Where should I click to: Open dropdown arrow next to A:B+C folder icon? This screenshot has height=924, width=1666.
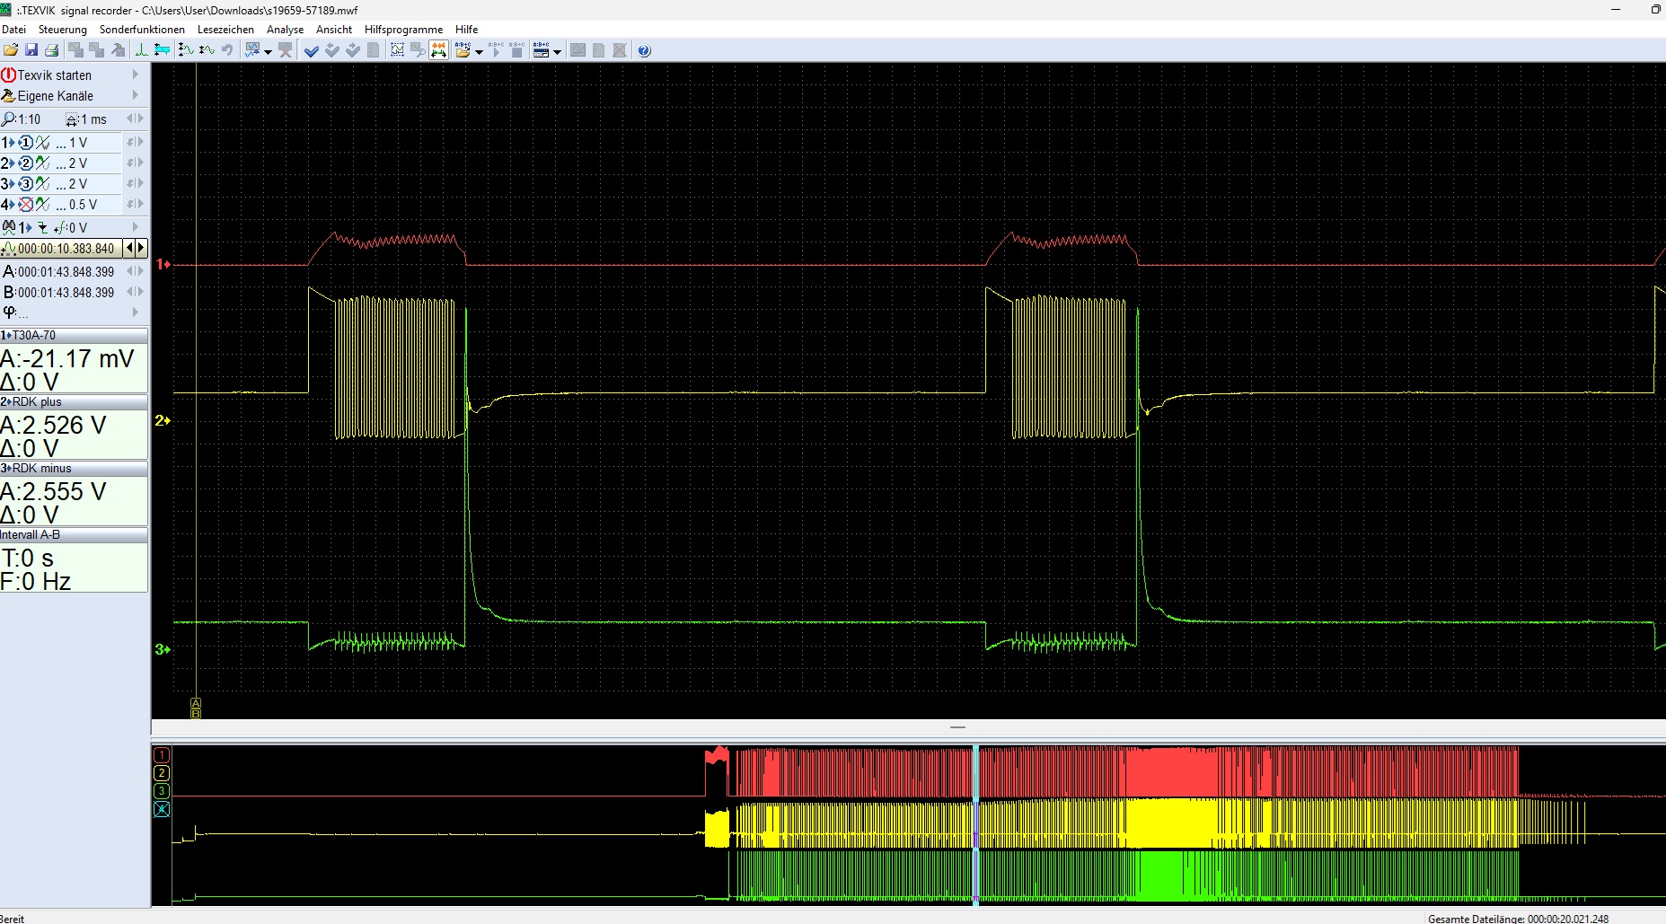479,51
